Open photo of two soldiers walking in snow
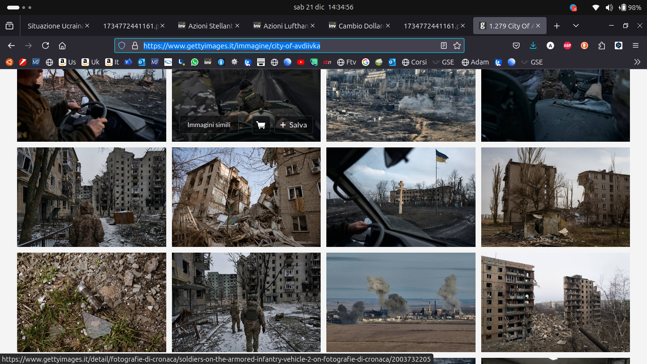The image size is (647, 364). point(246,302)
